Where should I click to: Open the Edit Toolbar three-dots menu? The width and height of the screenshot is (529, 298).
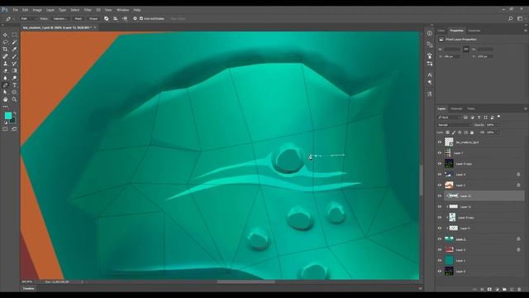pos(5,107)
